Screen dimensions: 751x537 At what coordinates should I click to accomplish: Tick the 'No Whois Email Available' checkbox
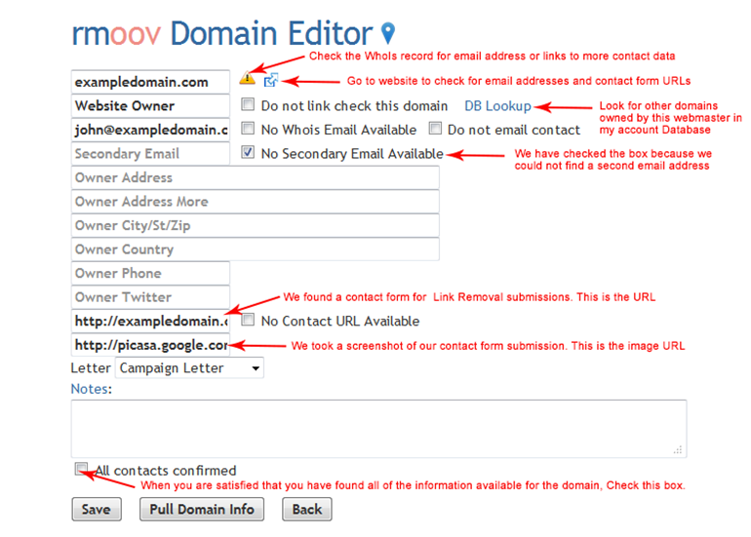pos(248,129)
